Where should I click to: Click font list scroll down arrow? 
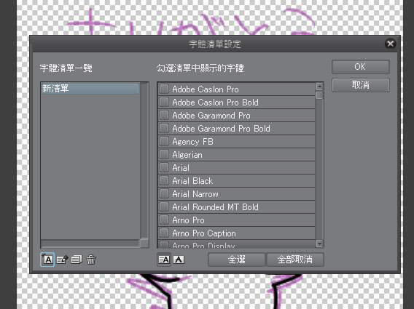click(319, 244)
